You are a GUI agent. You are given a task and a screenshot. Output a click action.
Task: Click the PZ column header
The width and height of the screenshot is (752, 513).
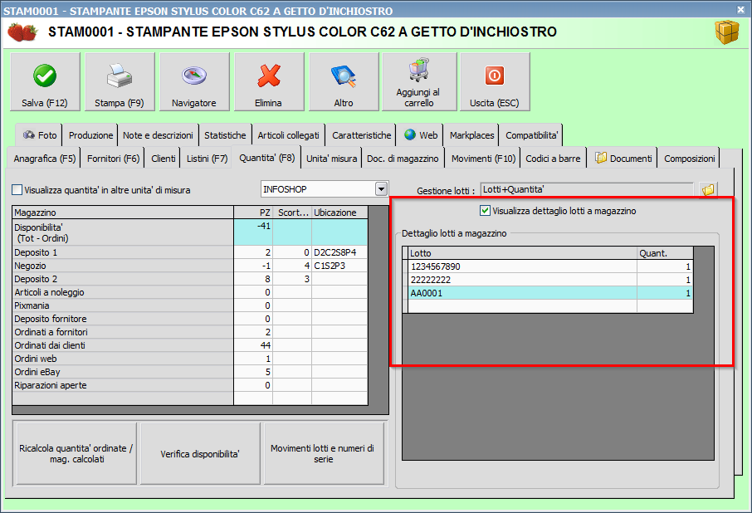click(x=253, y=213)
